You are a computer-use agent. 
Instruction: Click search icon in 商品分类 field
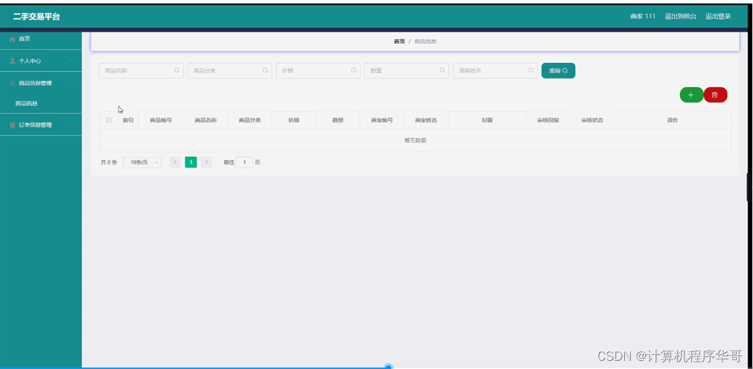pyautogui.click(x=265, y=70)
